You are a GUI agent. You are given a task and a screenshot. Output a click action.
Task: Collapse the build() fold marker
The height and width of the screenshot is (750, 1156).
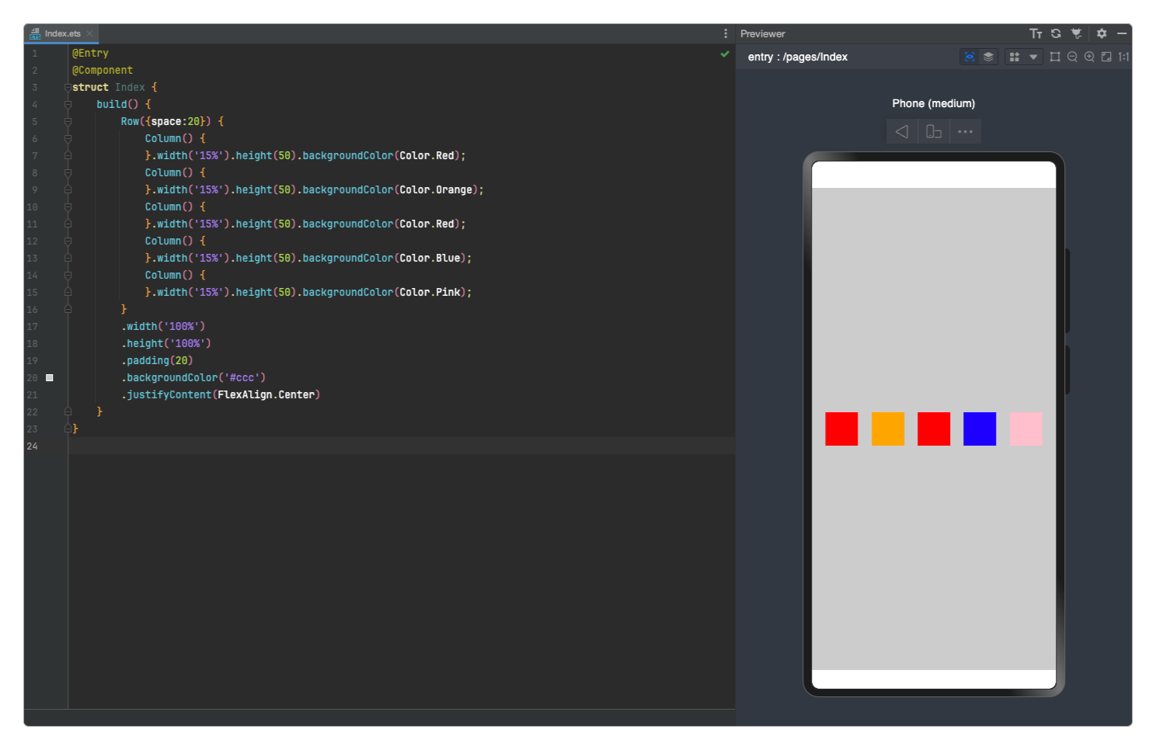68,104
